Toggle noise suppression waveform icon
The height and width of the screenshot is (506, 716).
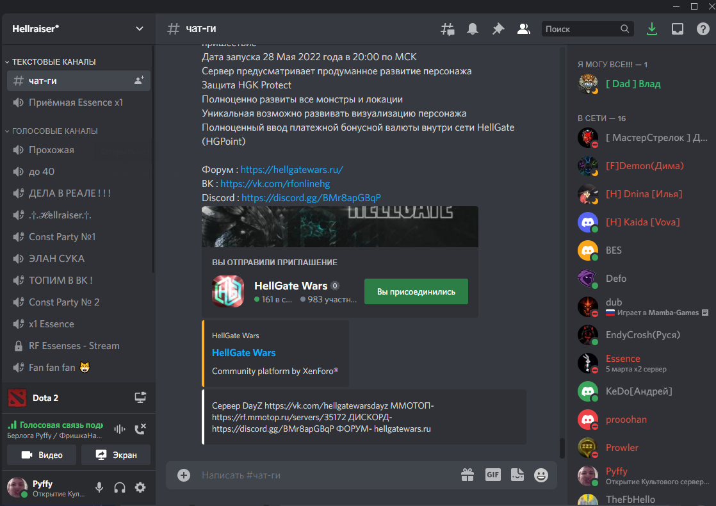coord(120,429)
